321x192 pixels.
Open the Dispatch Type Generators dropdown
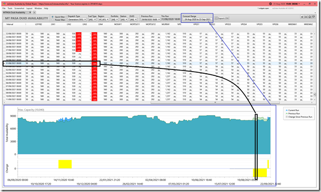tap(77, 20)
